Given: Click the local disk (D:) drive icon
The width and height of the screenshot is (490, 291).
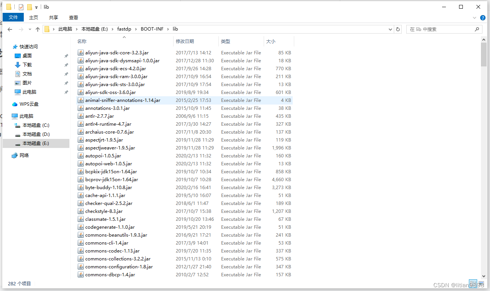Looking at the screenshot, I should [x=18, y=134].
